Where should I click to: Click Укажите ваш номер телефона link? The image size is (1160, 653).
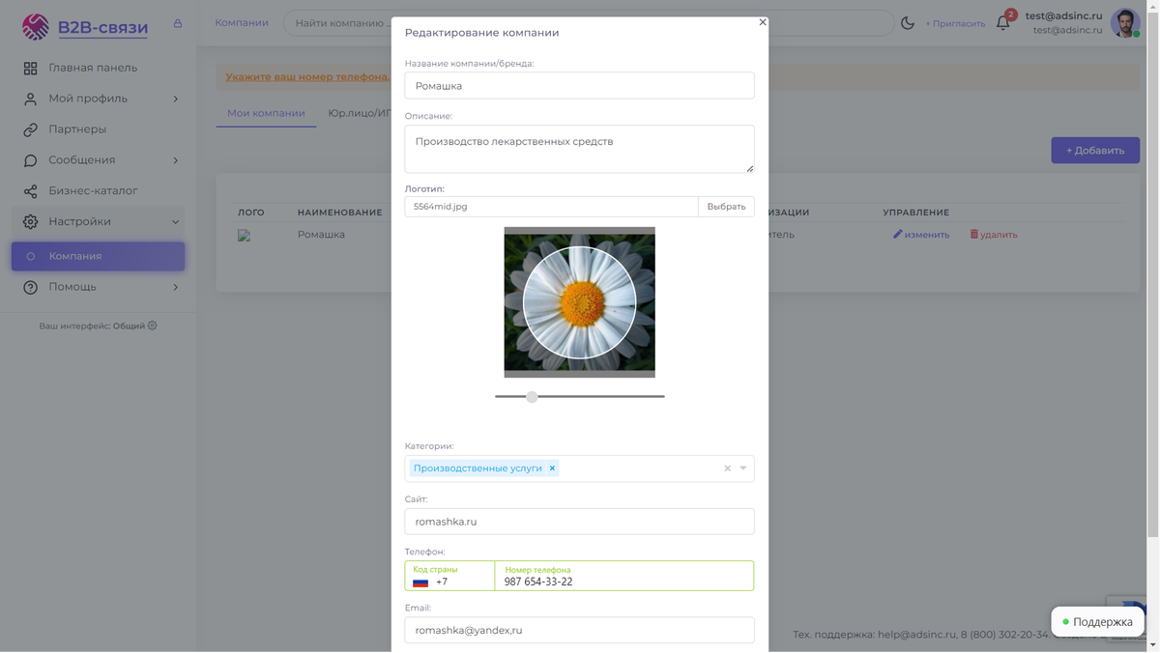tap(307, 77)
